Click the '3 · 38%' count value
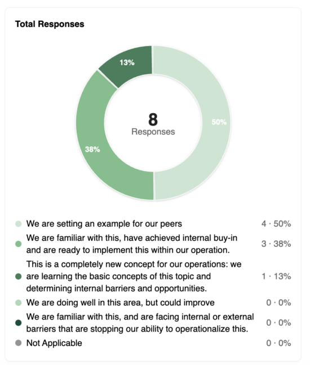This screenshot has height=365, width=310. point(276,244)
